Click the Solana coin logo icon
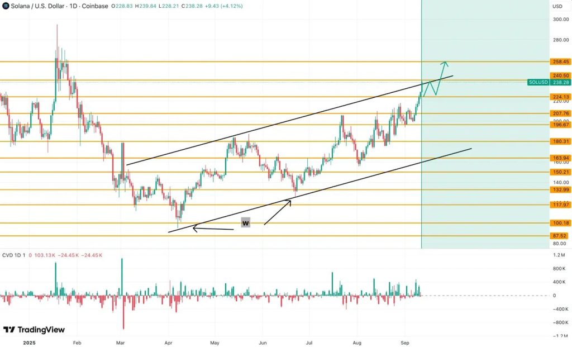The image size is (572, 347). 6,6
